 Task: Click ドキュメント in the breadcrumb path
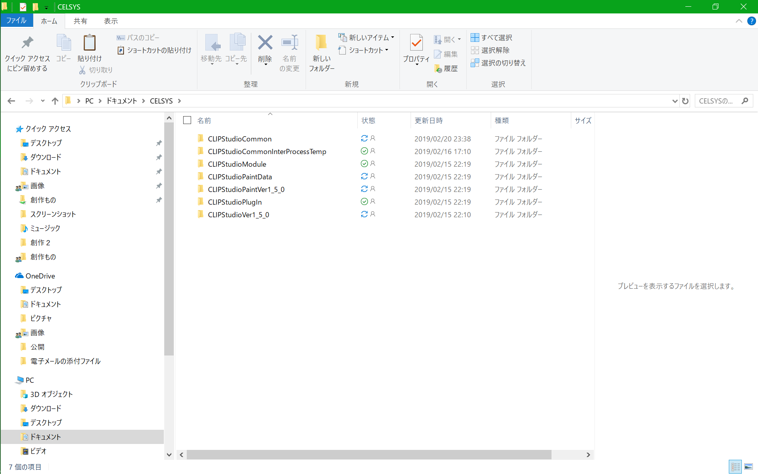click(x=122, y=101)
